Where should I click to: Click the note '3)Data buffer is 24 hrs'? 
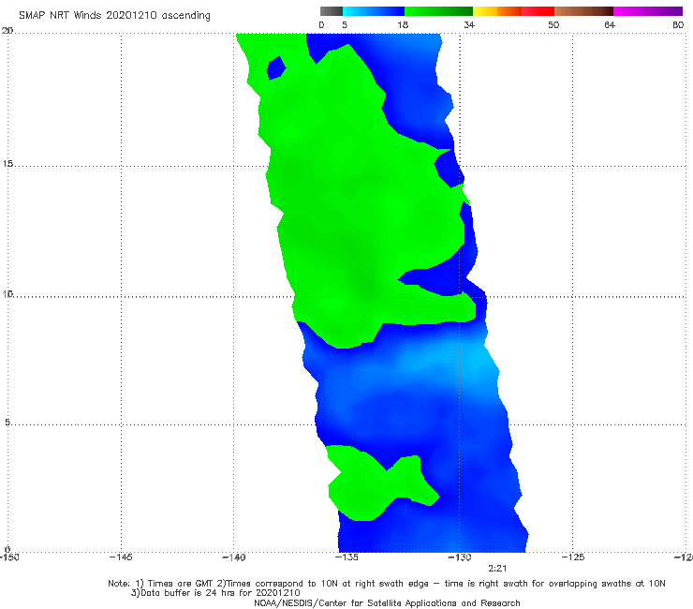tap(215, 593)
